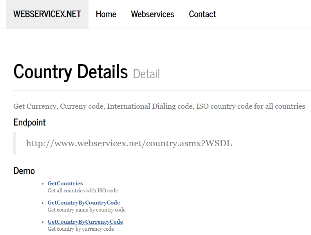This screenshot has width=311, height=235.
Task: Click the Country Details page heading
Action: pos(71,72)
